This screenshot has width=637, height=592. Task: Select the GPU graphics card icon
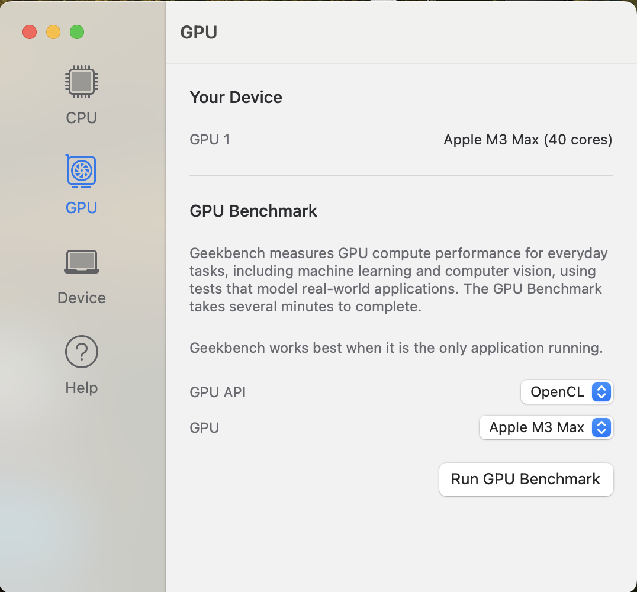(x=81, y=171)
